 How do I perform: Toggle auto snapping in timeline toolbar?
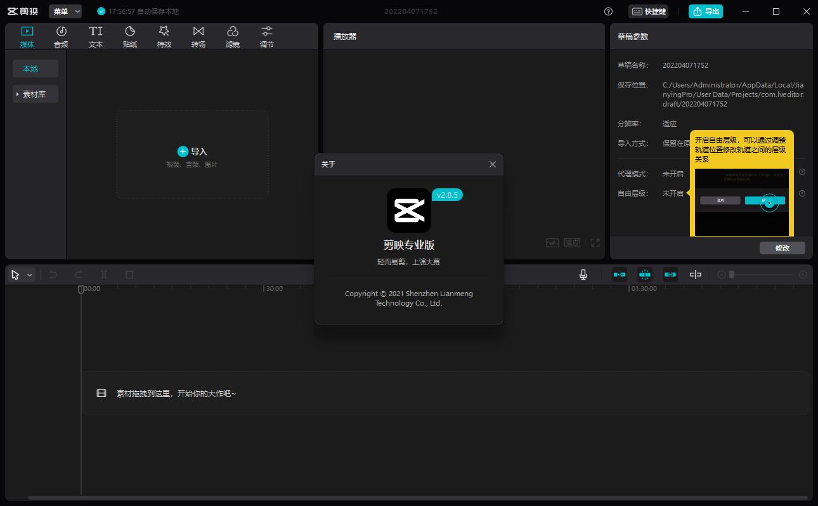[645, 275]
